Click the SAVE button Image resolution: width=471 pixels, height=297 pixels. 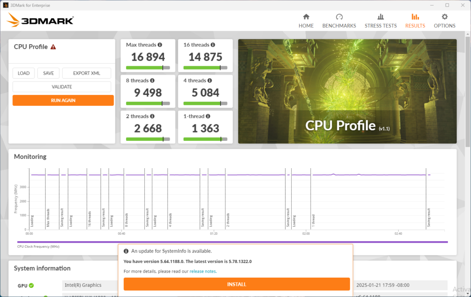(x=48, y=73)
